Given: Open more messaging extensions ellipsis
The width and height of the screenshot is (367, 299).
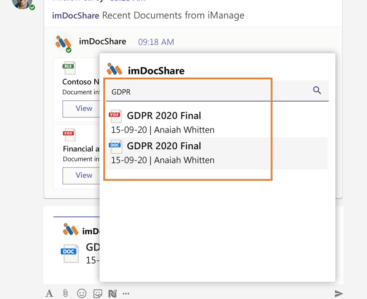Looking at the screenshot, I should point(126,294).
